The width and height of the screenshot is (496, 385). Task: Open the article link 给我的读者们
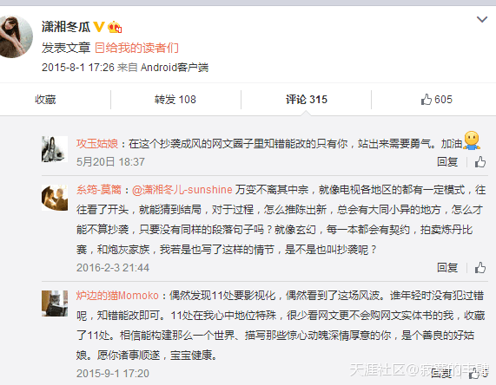click(136, 48)
